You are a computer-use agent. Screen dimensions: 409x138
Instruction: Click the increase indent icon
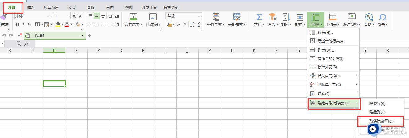[116, 16]
